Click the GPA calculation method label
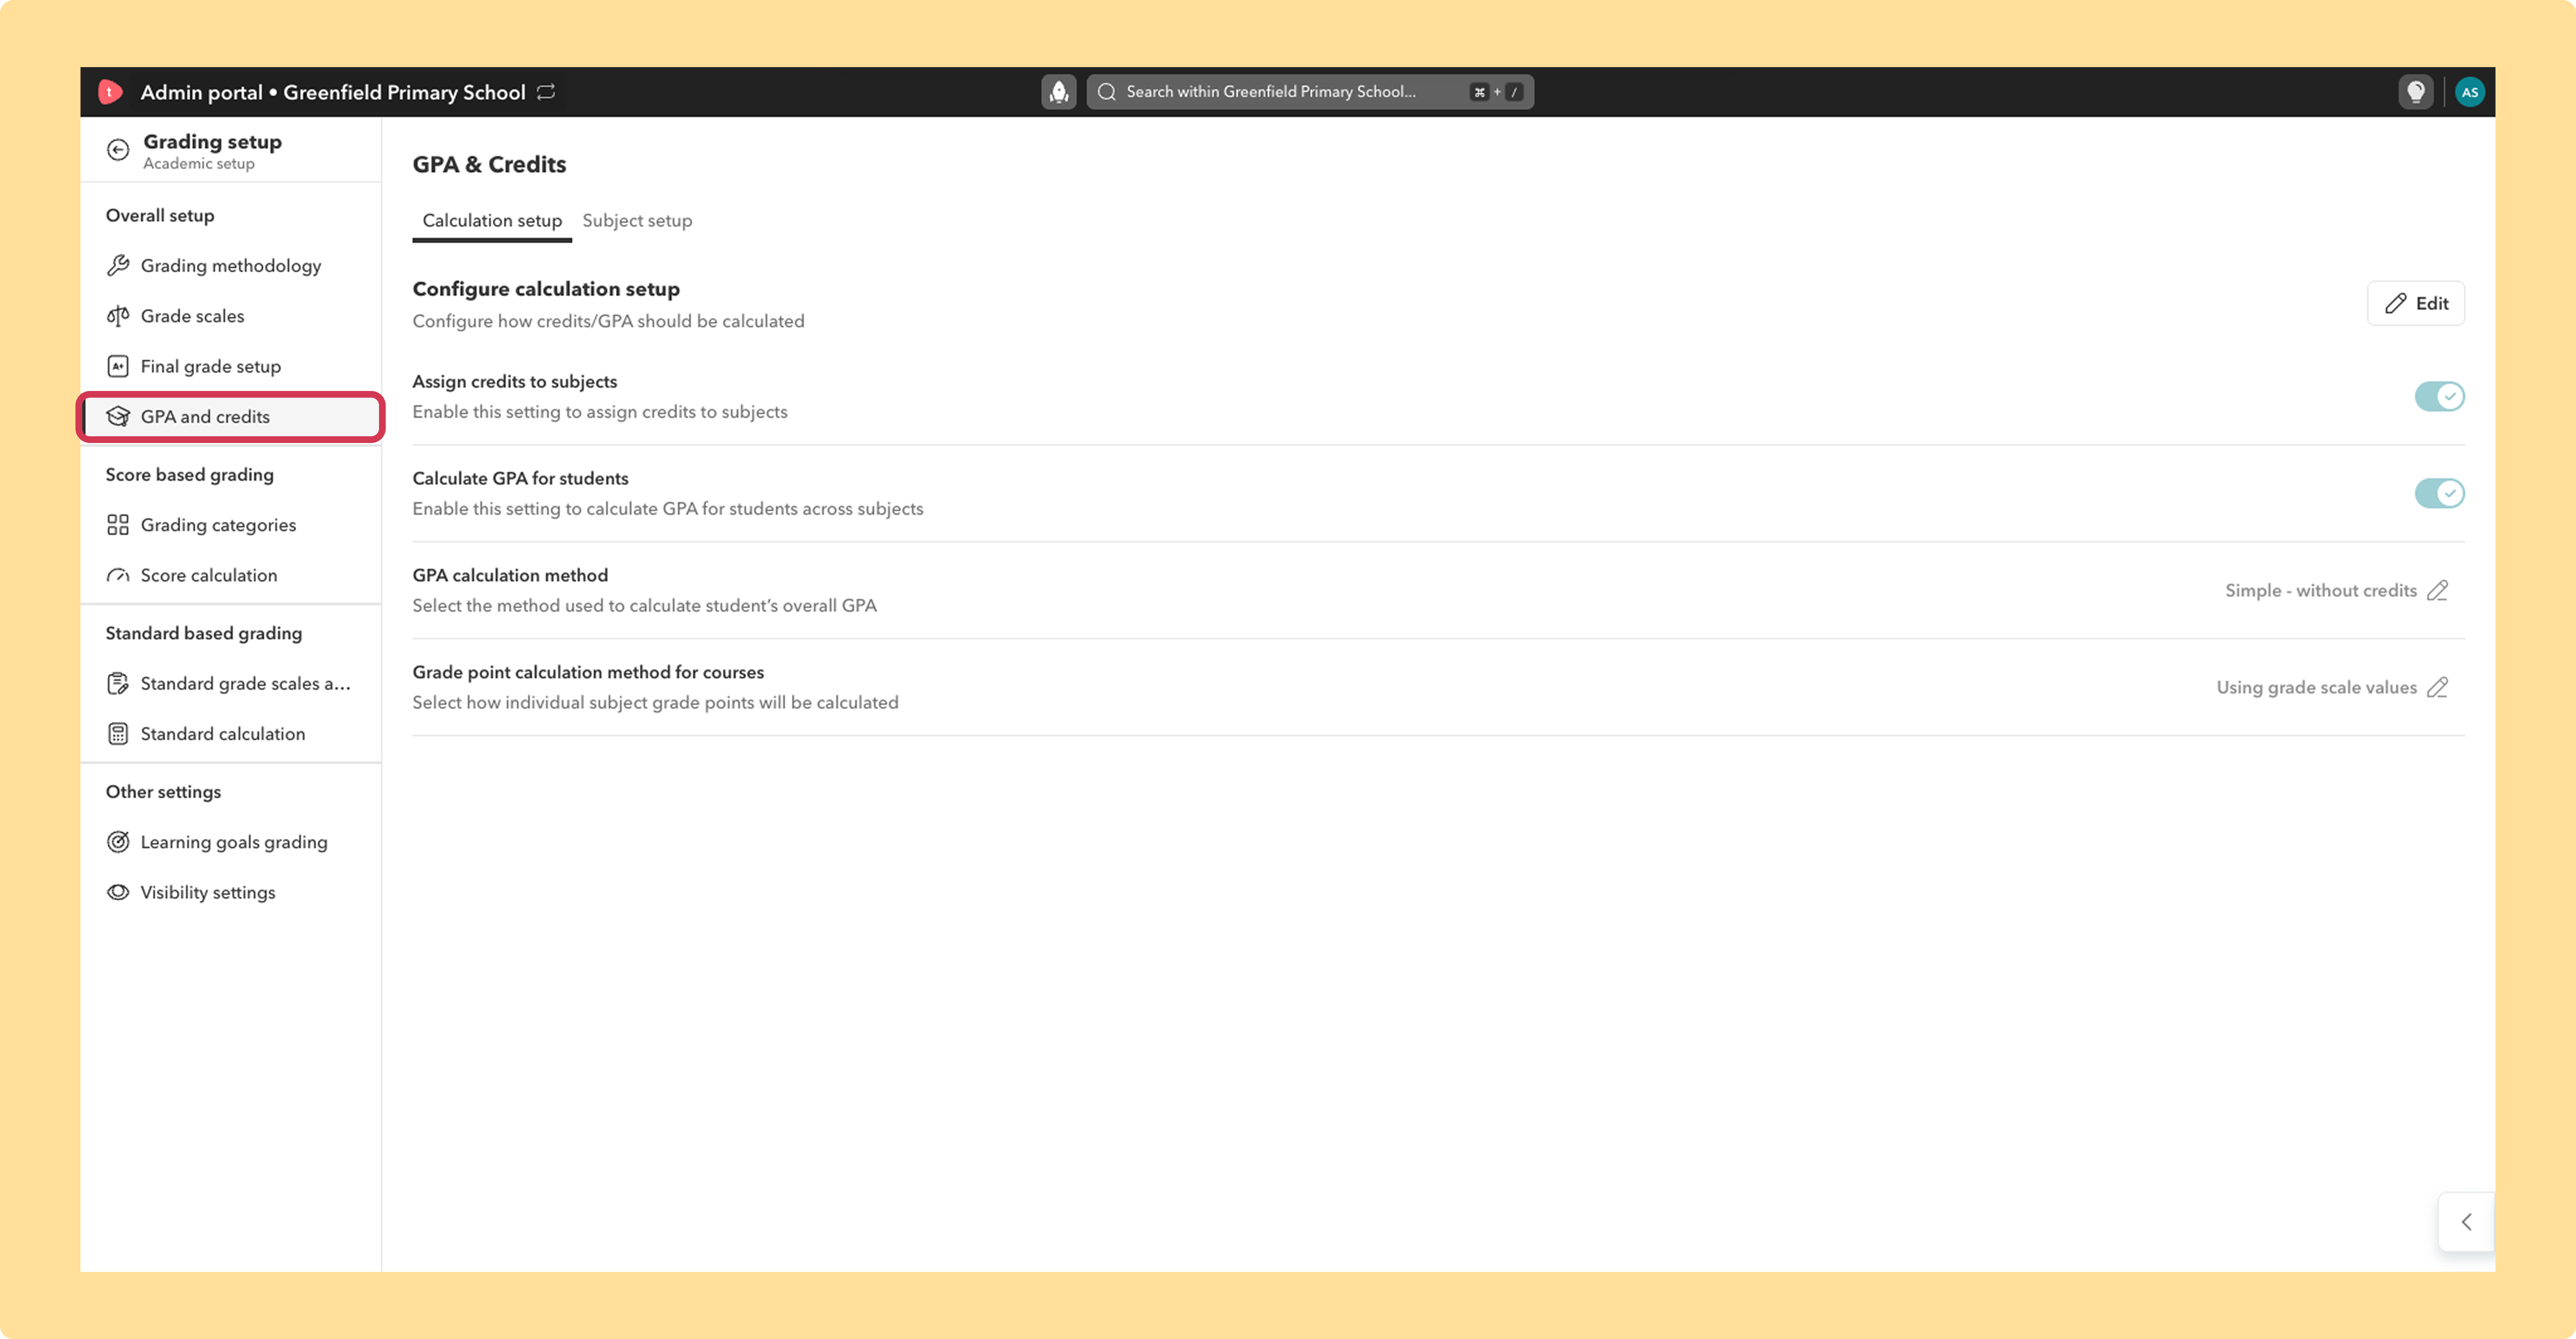The height and width of the screenshot is (1339, 2576). point(510,576)
